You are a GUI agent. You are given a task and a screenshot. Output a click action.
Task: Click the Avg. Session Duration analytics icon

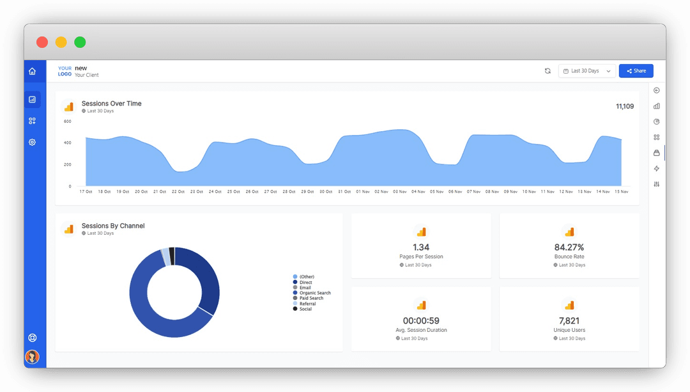tap(421, 305)
